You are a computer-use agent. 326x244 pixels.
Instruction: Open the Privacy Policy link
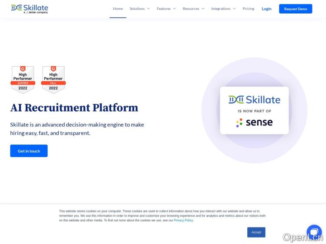click(183, 221)
